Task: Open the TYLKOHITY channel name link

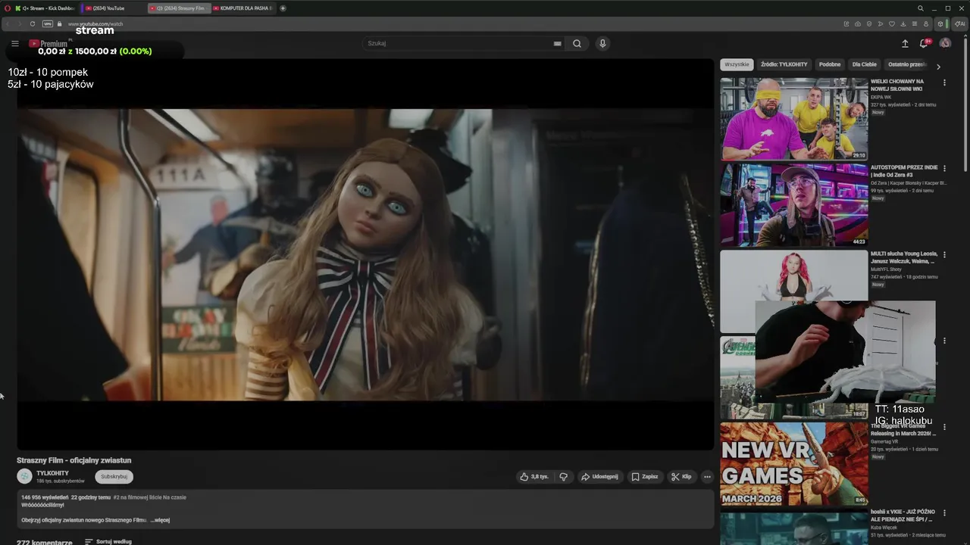Action: 52,473
